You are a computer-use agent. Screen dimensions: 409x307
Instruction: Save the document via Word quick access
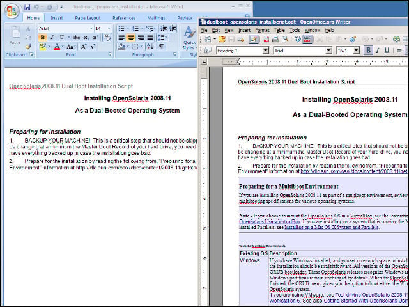[x=27, y=7]
